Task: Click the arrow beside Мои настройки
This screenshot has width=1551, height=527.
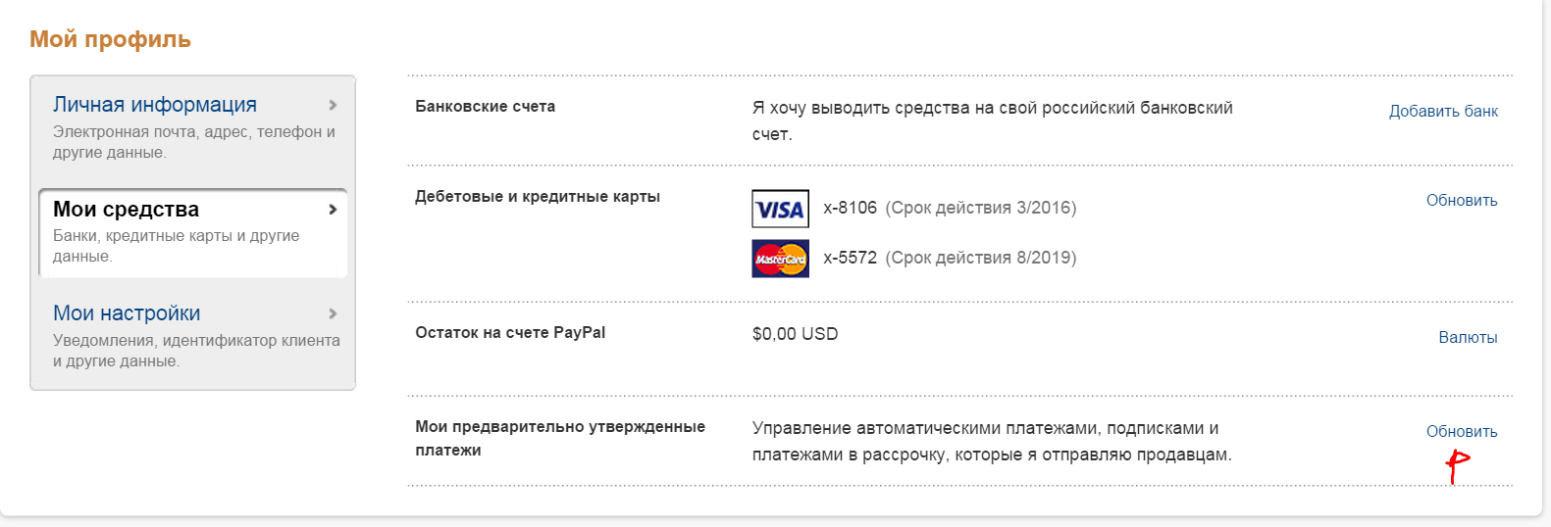Action: [x=333, y=313]
